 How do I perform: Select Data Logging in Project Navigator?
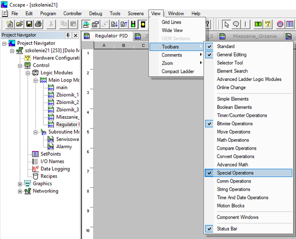pyautogui.click(x=55, y=169)
